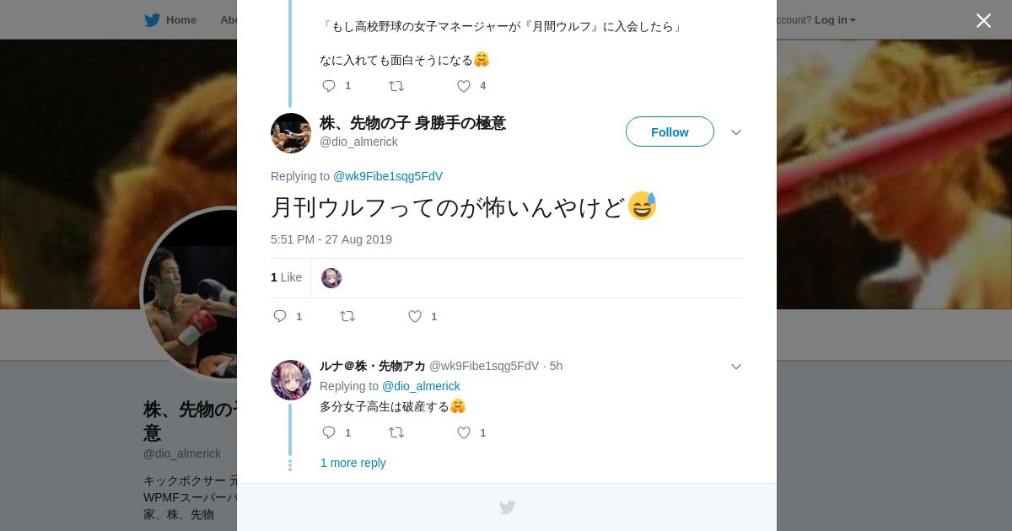Like the main tweet with the heart icon

415,316
